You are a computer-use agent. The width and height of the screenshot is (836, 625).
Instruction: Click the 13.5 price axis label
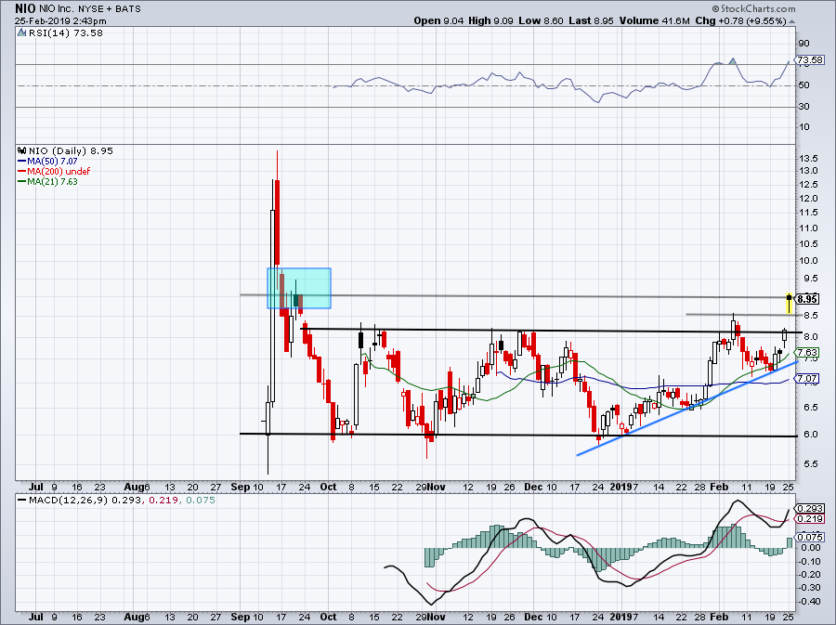809,158
